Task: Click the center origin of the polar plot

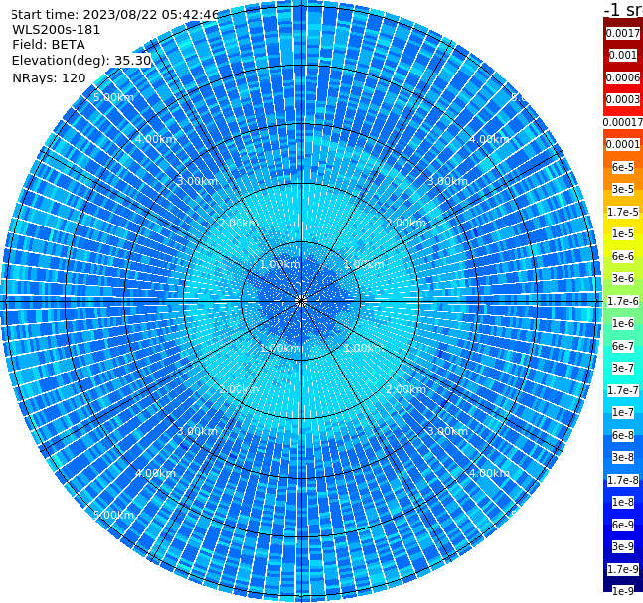Action: pos(301,301)
